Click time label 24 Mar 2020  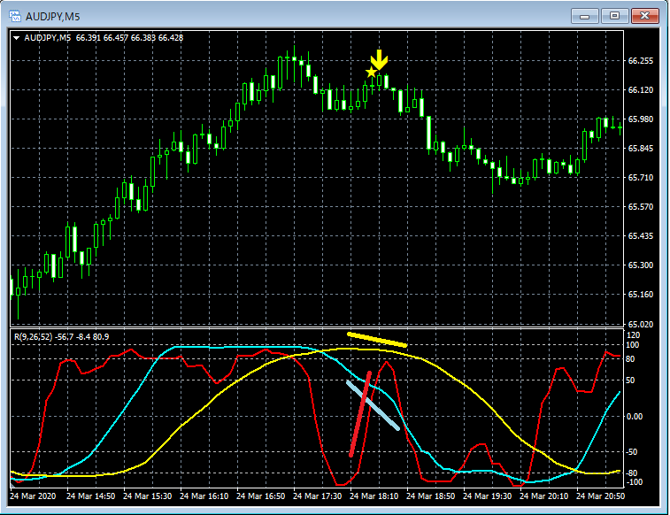coord(33,496)
